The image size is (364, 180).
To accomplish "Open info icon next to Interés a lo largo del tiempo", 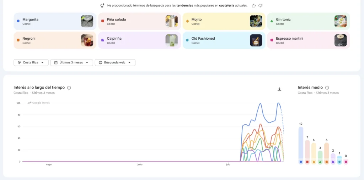I will click(69, 88).
